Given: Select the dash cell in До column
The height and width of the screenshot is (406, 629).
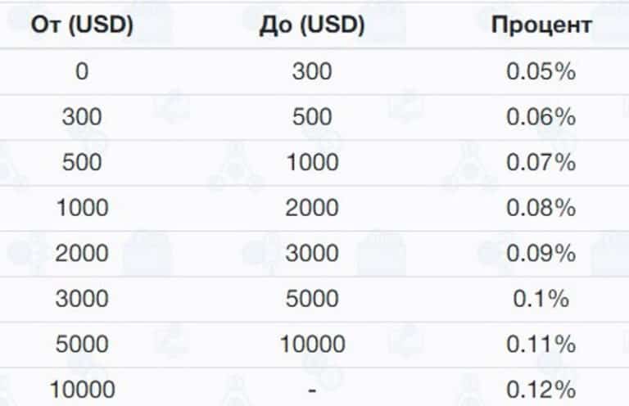Looking at the screenshot, I should (311, 390).
